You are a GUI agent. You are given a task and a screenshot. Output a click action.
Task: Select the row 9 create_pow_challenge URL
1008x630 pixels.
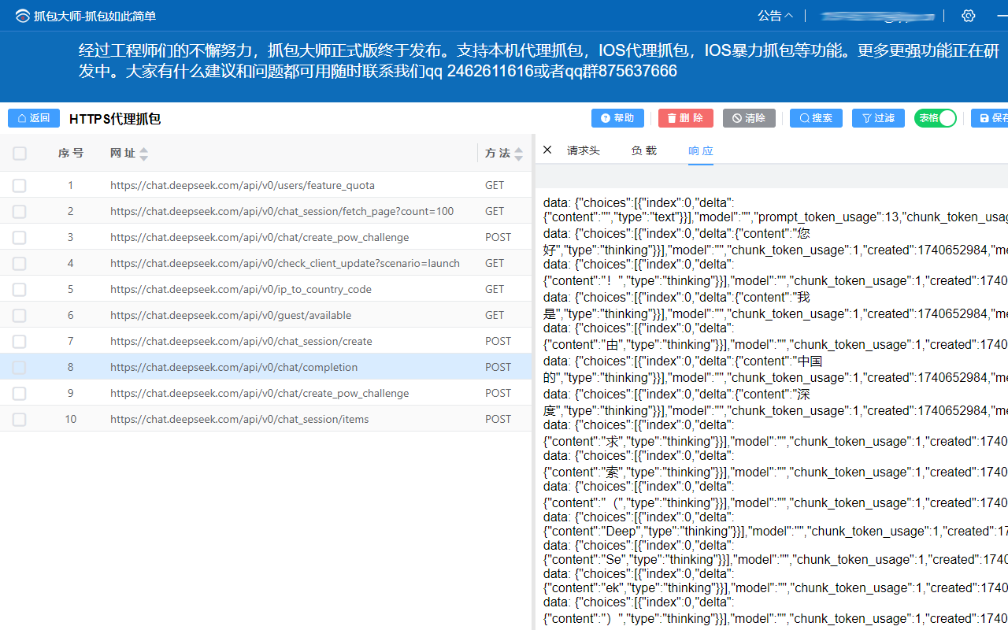(x=260, y=394)
